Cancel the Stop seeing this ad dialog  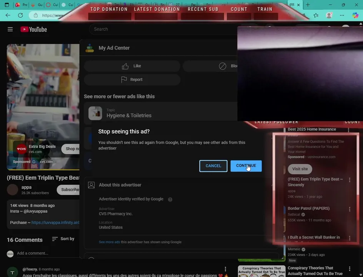point(213,166)
